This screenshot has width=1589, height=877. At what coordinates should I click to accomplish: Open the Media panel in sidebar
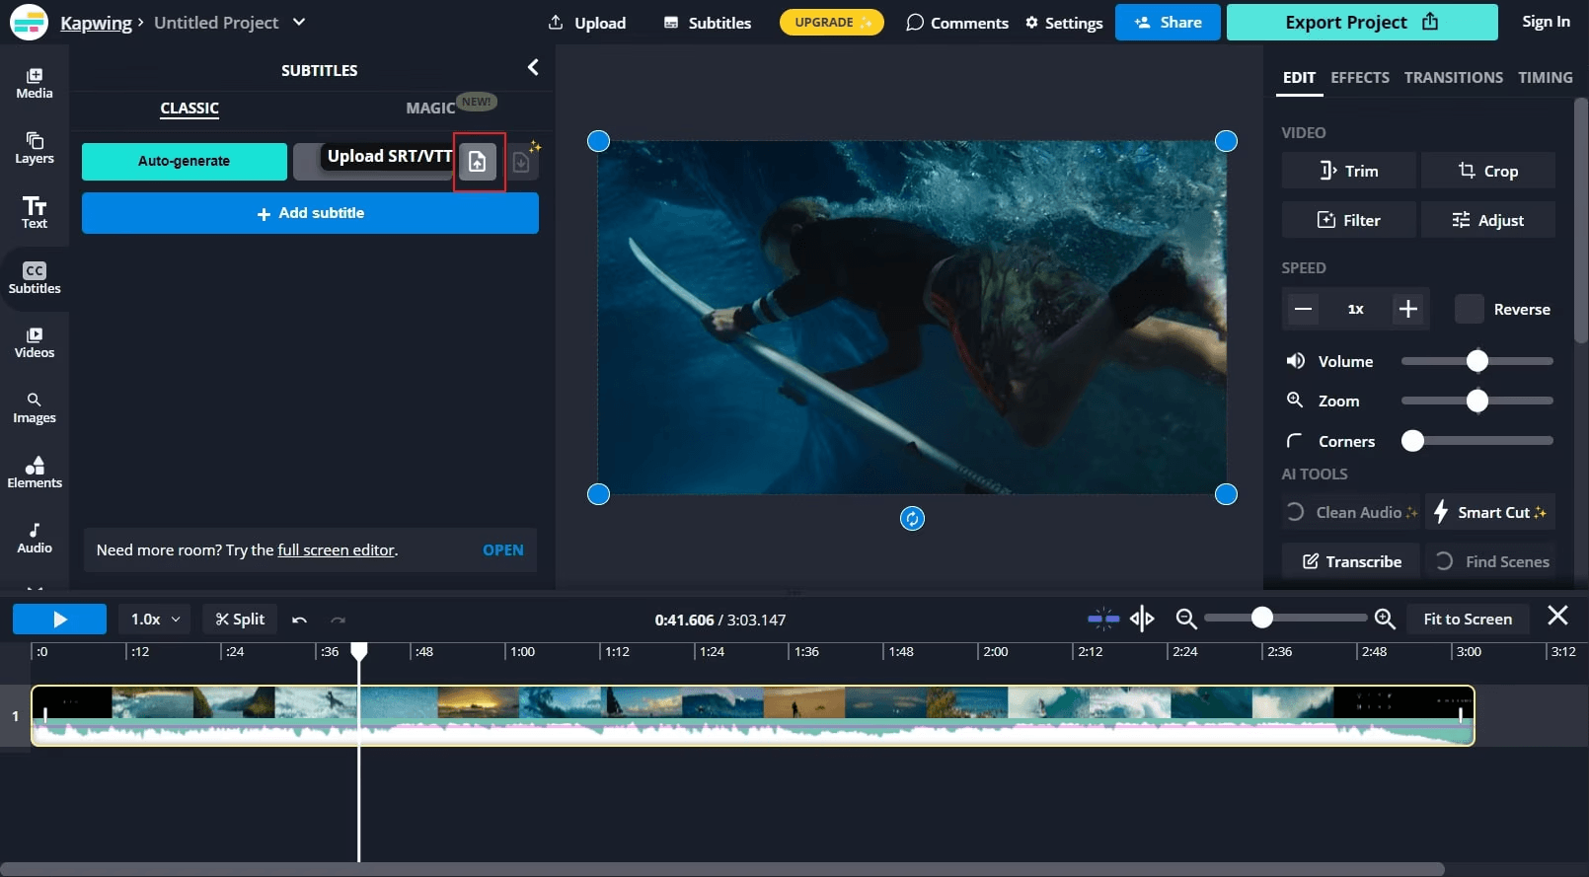[x=35, y=83]
